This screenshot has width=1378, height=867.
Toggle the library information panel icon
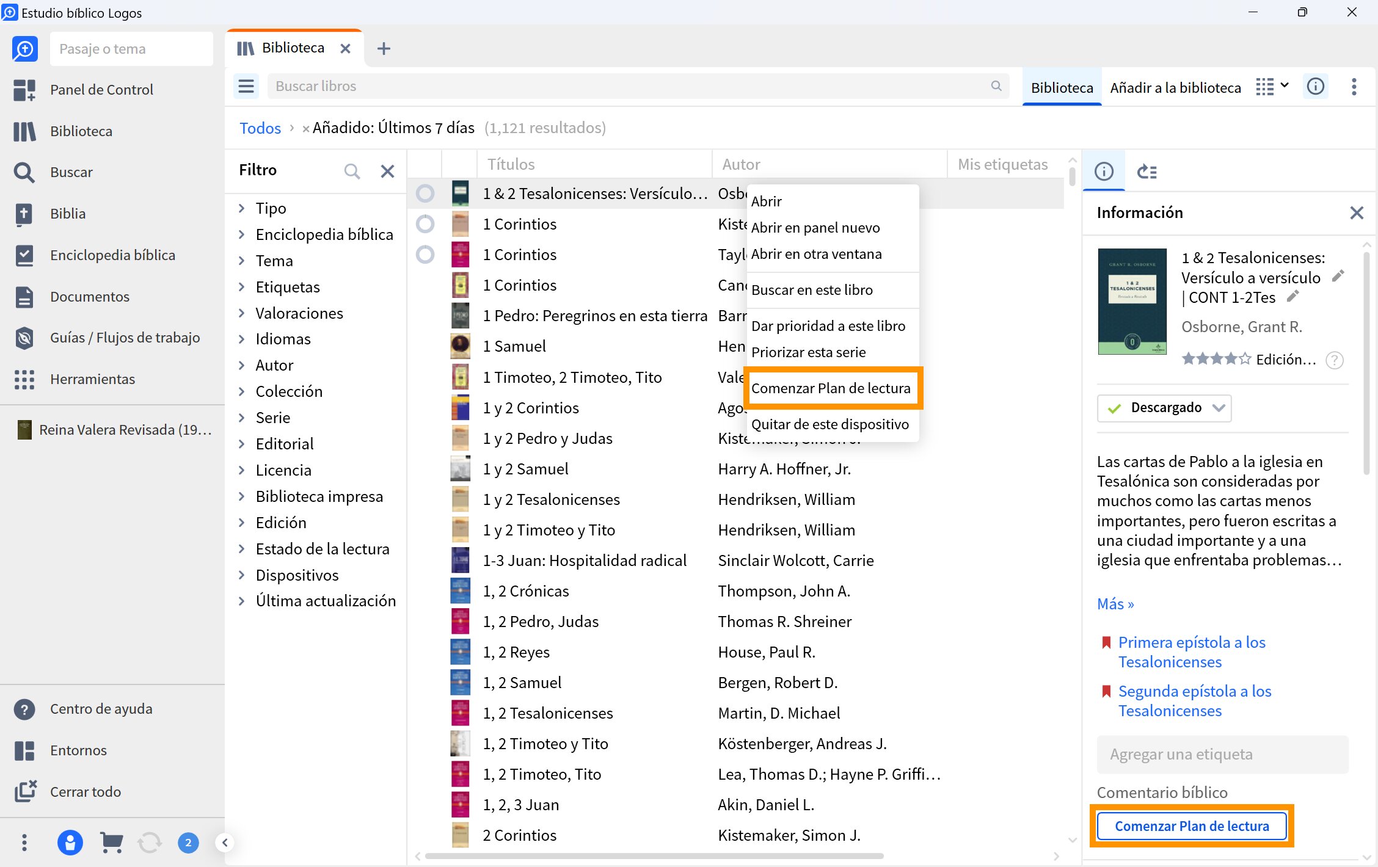click(1316, 87)
